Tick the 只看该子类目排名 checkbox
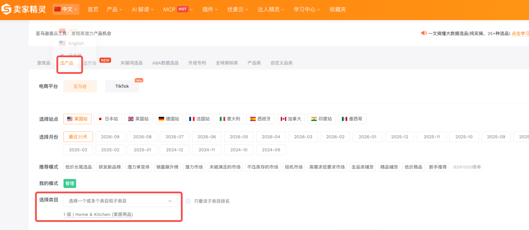 tap(188, 201)
